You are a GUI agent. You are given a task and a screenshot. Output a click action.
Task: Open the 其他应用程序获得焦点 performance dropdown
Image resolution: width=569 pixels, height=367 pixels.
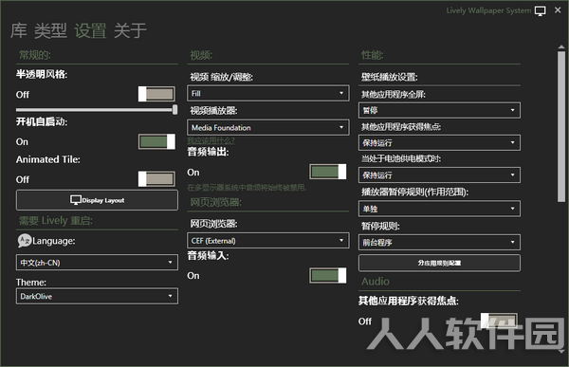[439, 142]
